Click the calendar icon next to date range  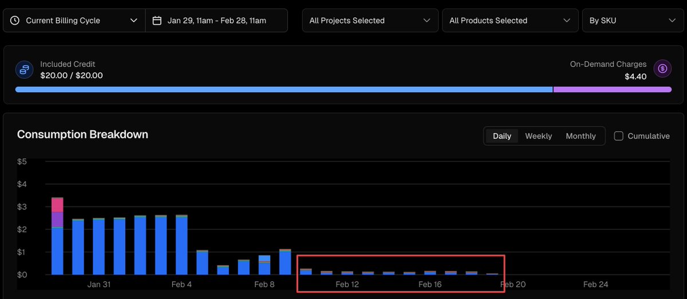157,21
